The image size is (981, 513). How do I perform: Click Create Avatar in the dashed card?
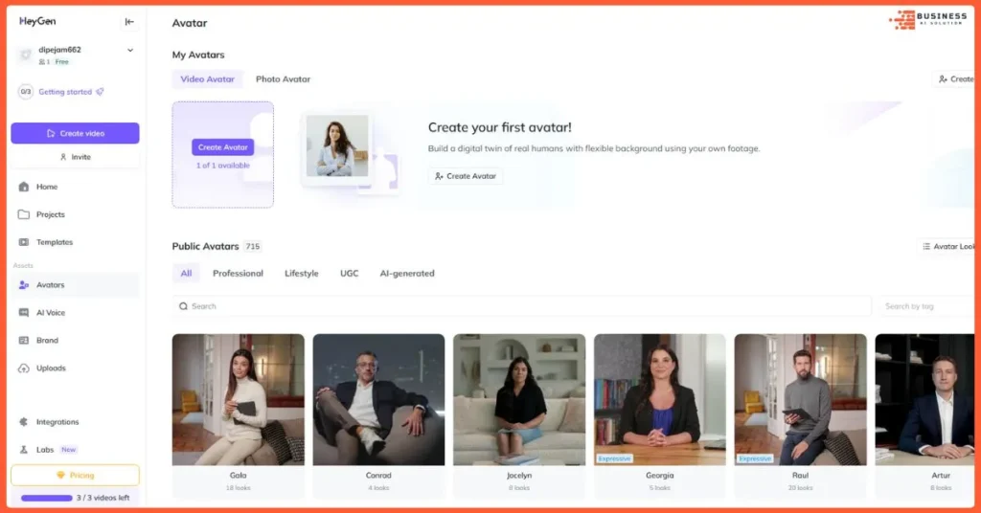pyautogui.click(x=222, y=147)
